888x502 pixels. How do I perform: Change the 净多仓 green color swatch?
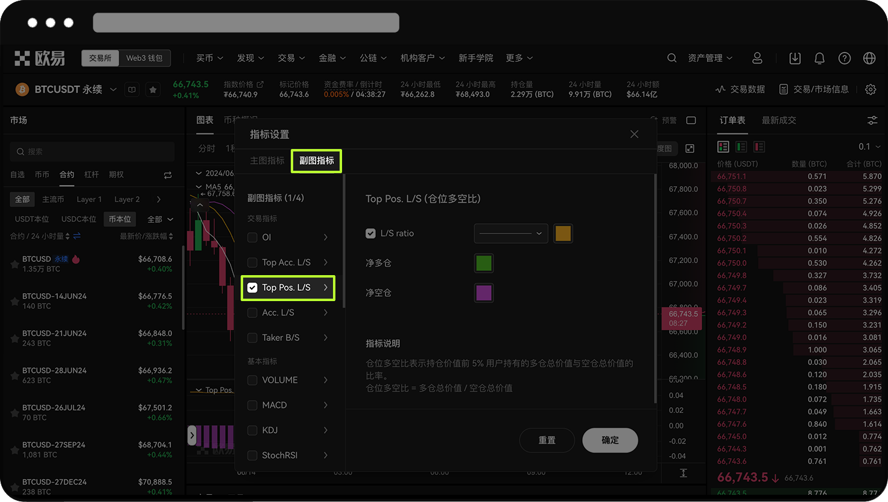[x=483, y=263]
